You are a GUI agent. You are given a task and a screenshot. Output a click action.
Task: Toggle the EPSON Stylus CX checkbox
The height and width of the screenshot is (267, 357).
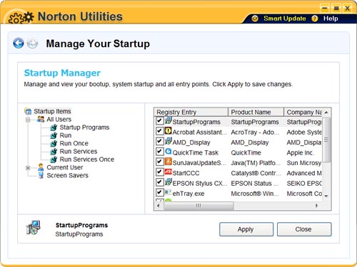pyautogui.click(x=159, y=182)
